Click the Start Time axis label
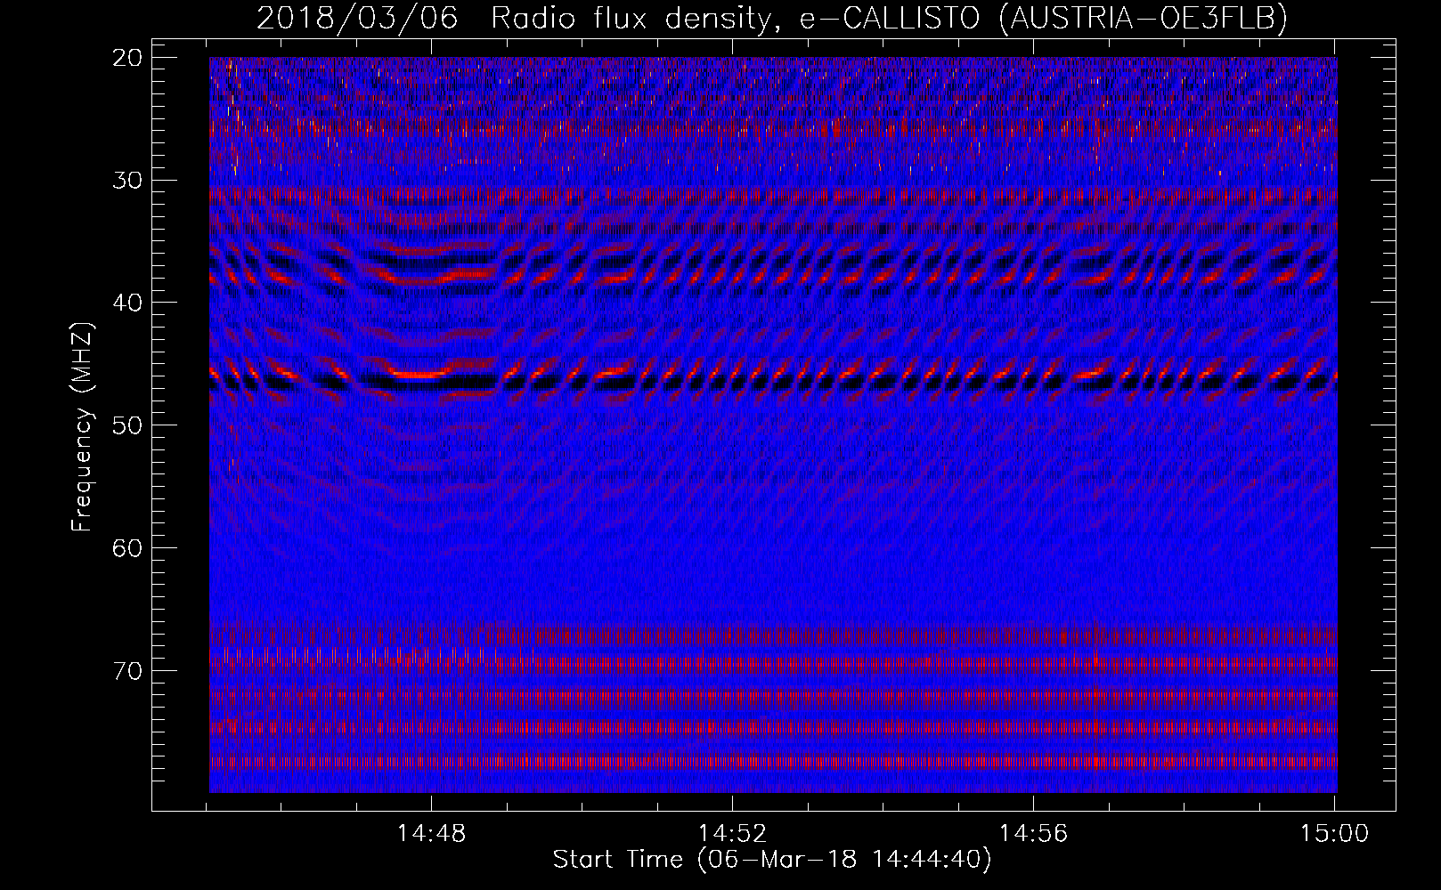 pyautogui.click(x=771, y=860)
